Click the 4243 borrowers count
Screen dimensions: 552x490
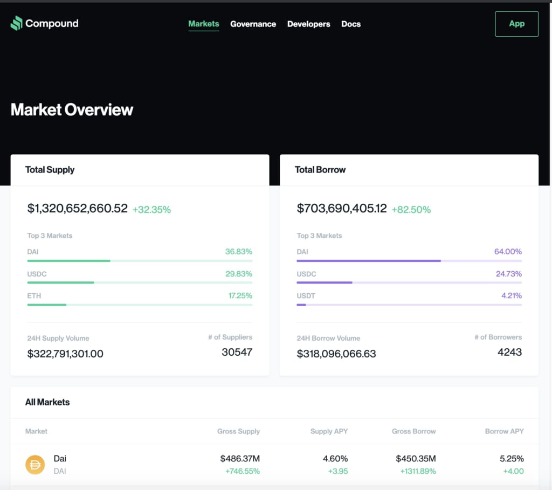click(509, 352)
